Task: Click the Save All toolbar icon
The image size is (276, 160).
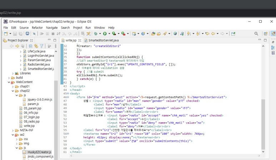Action: tap(21, 34)
